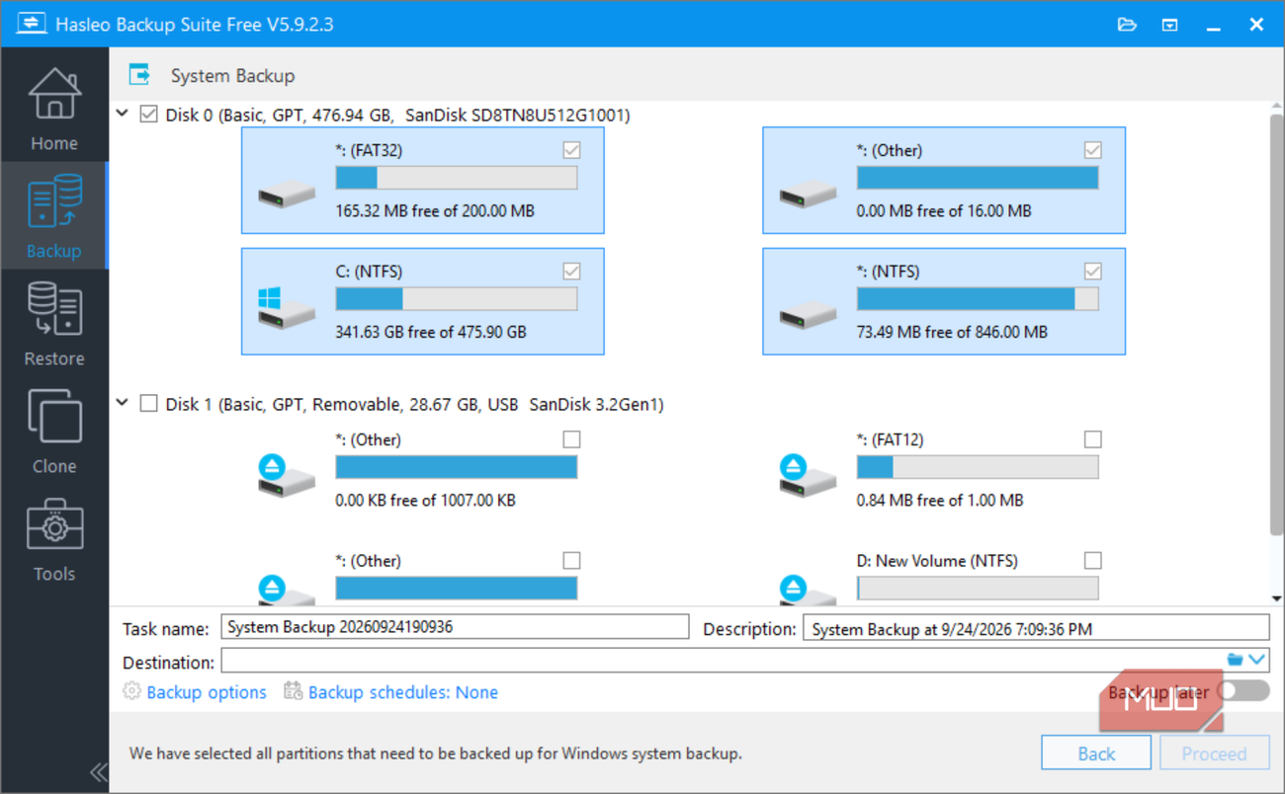Click text "0.84 MB free of 1.00 MB"

[940, 501]
